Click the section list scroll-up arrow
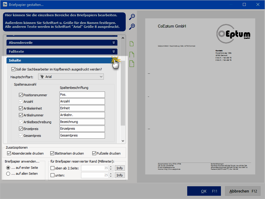265x199 pixels. (x=123, y=38)
